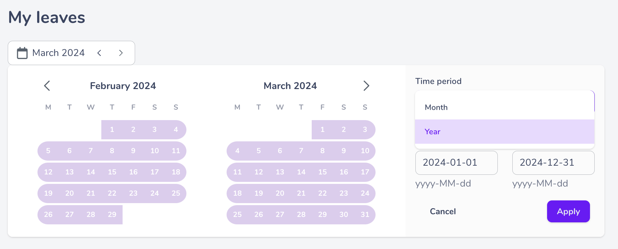
Task: Choose March 20 in the calendar
Action: coord(280,193)
